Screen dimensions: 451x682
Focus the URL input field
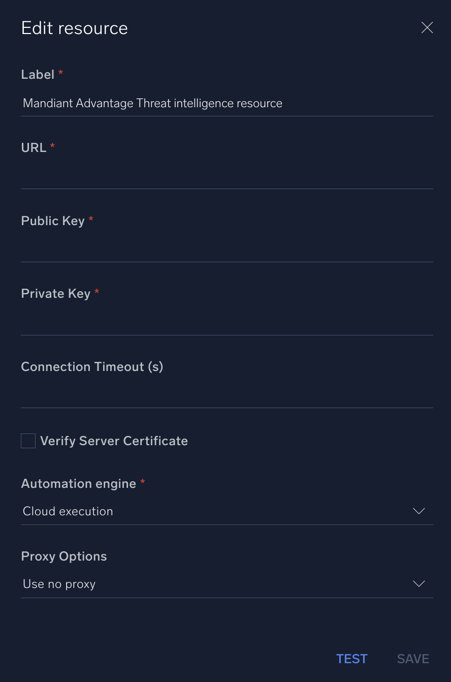pyautogui.click(x=227, y=176)
